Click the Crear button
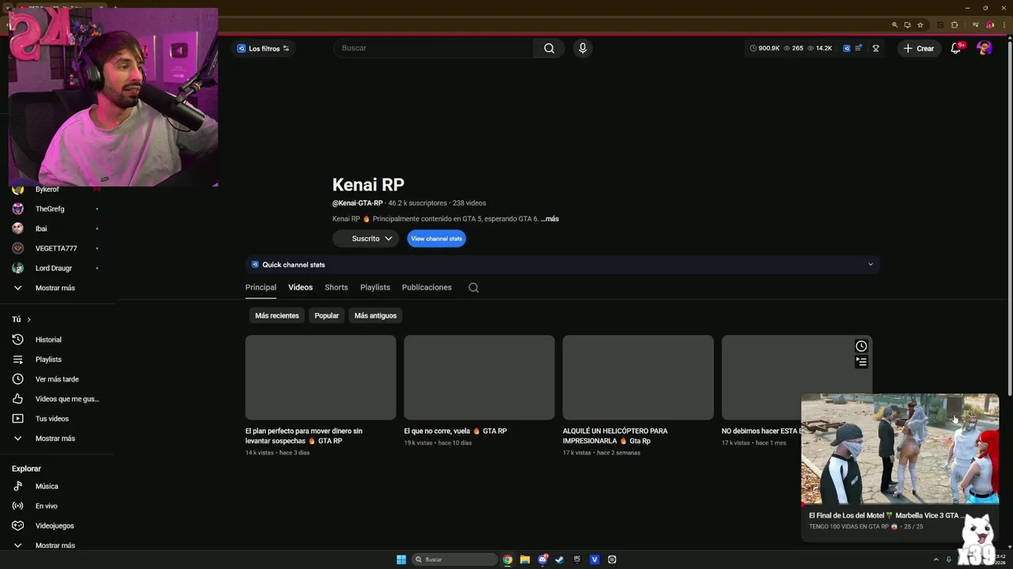The width and height of the screenshot is (1013, 569). pyautogui.click(x=920, y=48)
